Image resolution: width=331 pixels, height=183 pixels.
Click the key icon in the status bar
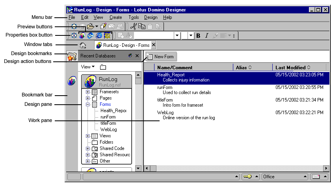pos(247,176)
